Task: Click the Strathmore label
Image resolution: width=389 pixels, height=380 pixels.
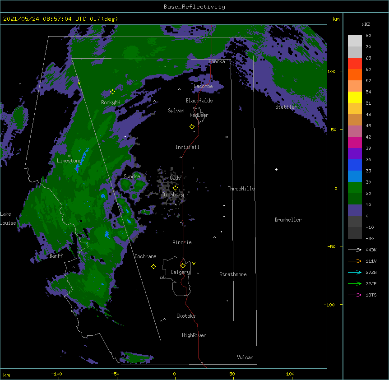Action: point(233,274)
